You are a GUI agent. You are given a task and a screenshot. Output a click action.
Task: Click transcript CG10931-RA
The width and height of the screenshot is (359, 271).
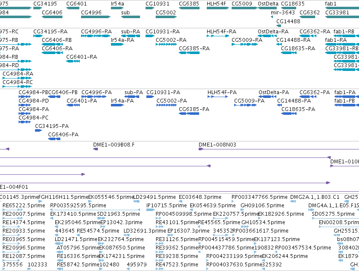(150, 36)
